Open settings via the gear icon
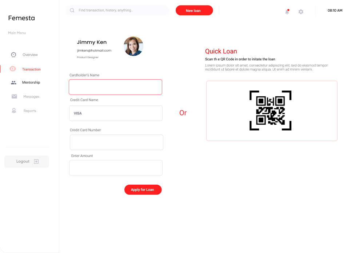The height and width of the screenshot is (253, 363). 301,12
